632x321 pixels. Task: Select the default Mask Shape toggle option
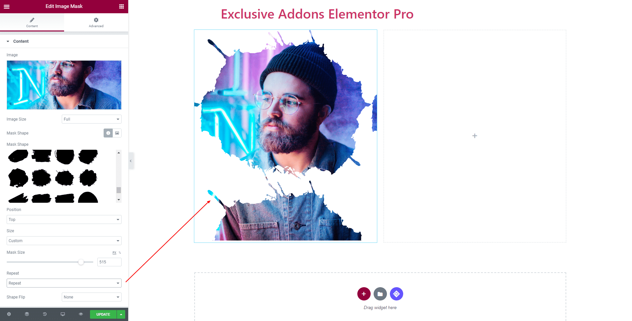(x=108, y=133)
